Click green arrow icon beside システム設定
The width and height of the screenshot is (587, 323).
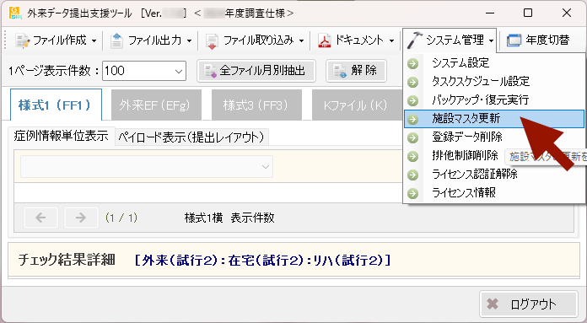pos(413,63)
